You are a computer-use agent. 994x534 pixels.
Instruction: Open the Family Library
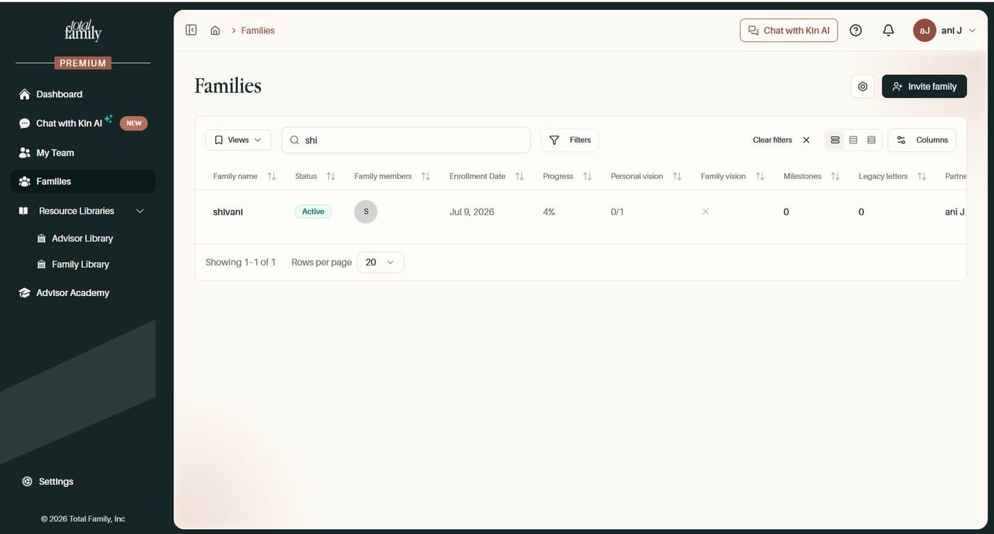80,264
